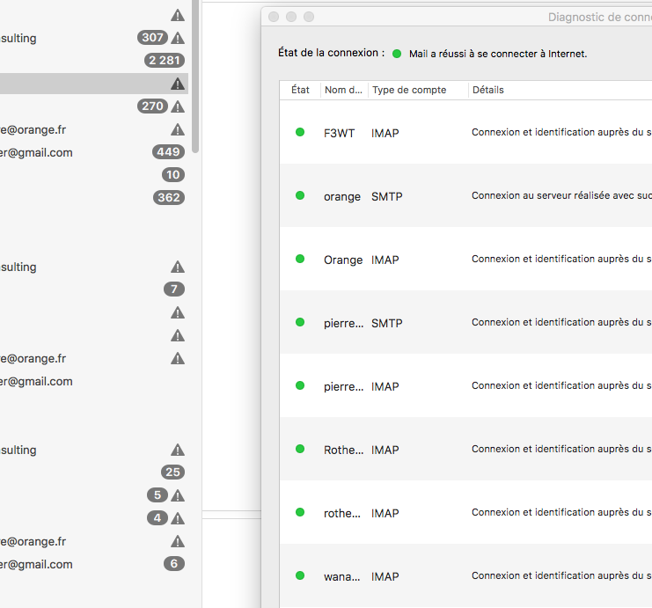Viewport: 652px width, 608px height.
Task: Click the green status dot for F3WT
Action: point(300,132)
